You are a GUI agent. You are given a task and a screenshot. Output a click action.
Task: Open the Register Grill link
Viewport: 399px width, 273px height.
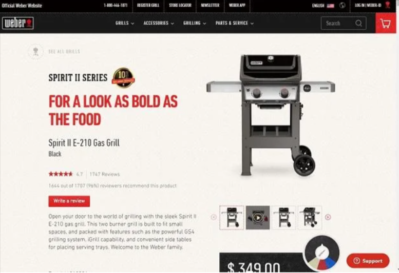(x=148, y=5)
